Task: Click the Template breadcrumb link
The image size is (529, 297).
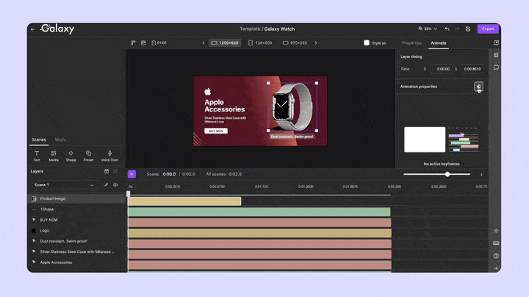Action: coord(250,29)
